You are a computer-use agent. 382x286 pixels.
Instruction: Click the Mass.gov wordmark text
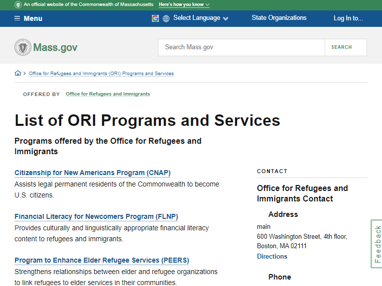[x=55, y=47]
